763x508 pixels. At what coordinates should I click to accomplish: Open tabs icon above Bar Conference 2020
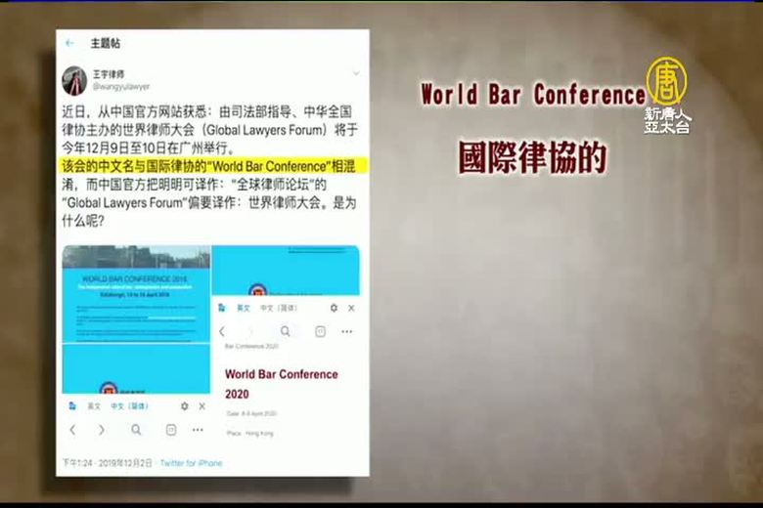coord(320,331)
